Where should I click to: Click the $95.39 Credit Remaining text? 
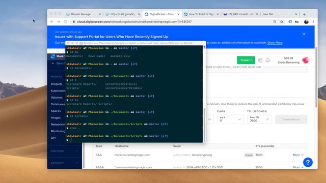[x=289, y=60]
